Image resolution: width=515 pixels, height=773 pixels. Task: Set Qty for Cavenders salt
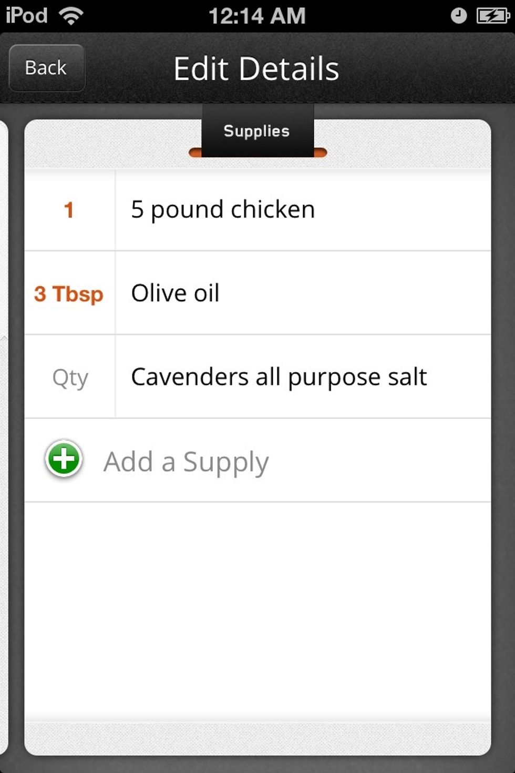click(69, 377)
